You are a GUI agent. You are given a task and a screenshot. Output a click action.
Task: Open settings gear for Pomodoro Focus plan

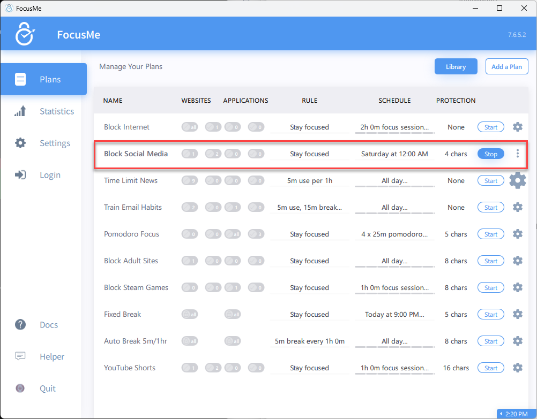click(x=518, y=234)
